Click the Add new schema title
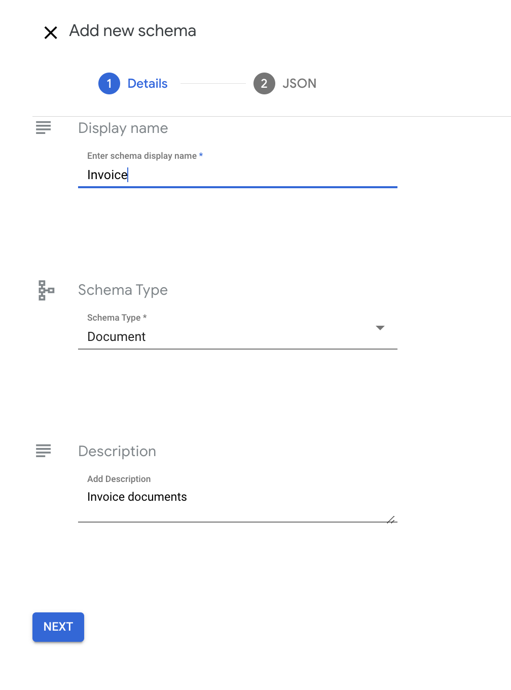This screenshot has height=690, width=511. coord(133,31)
